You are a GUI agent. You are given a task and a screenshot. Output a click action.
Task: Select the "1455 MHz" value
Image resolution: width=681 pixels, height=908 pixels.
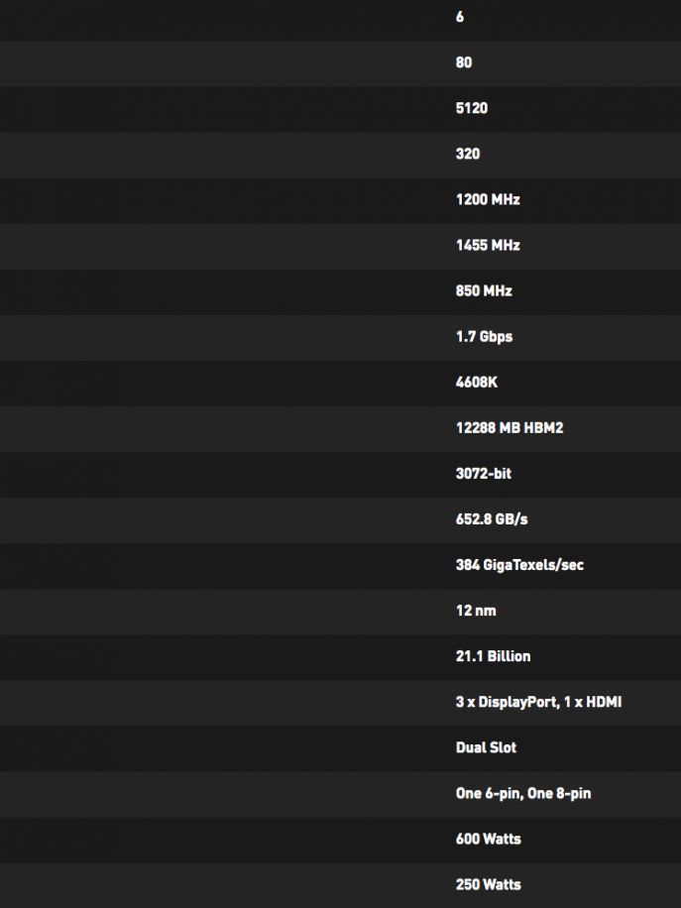pos(488,245)
